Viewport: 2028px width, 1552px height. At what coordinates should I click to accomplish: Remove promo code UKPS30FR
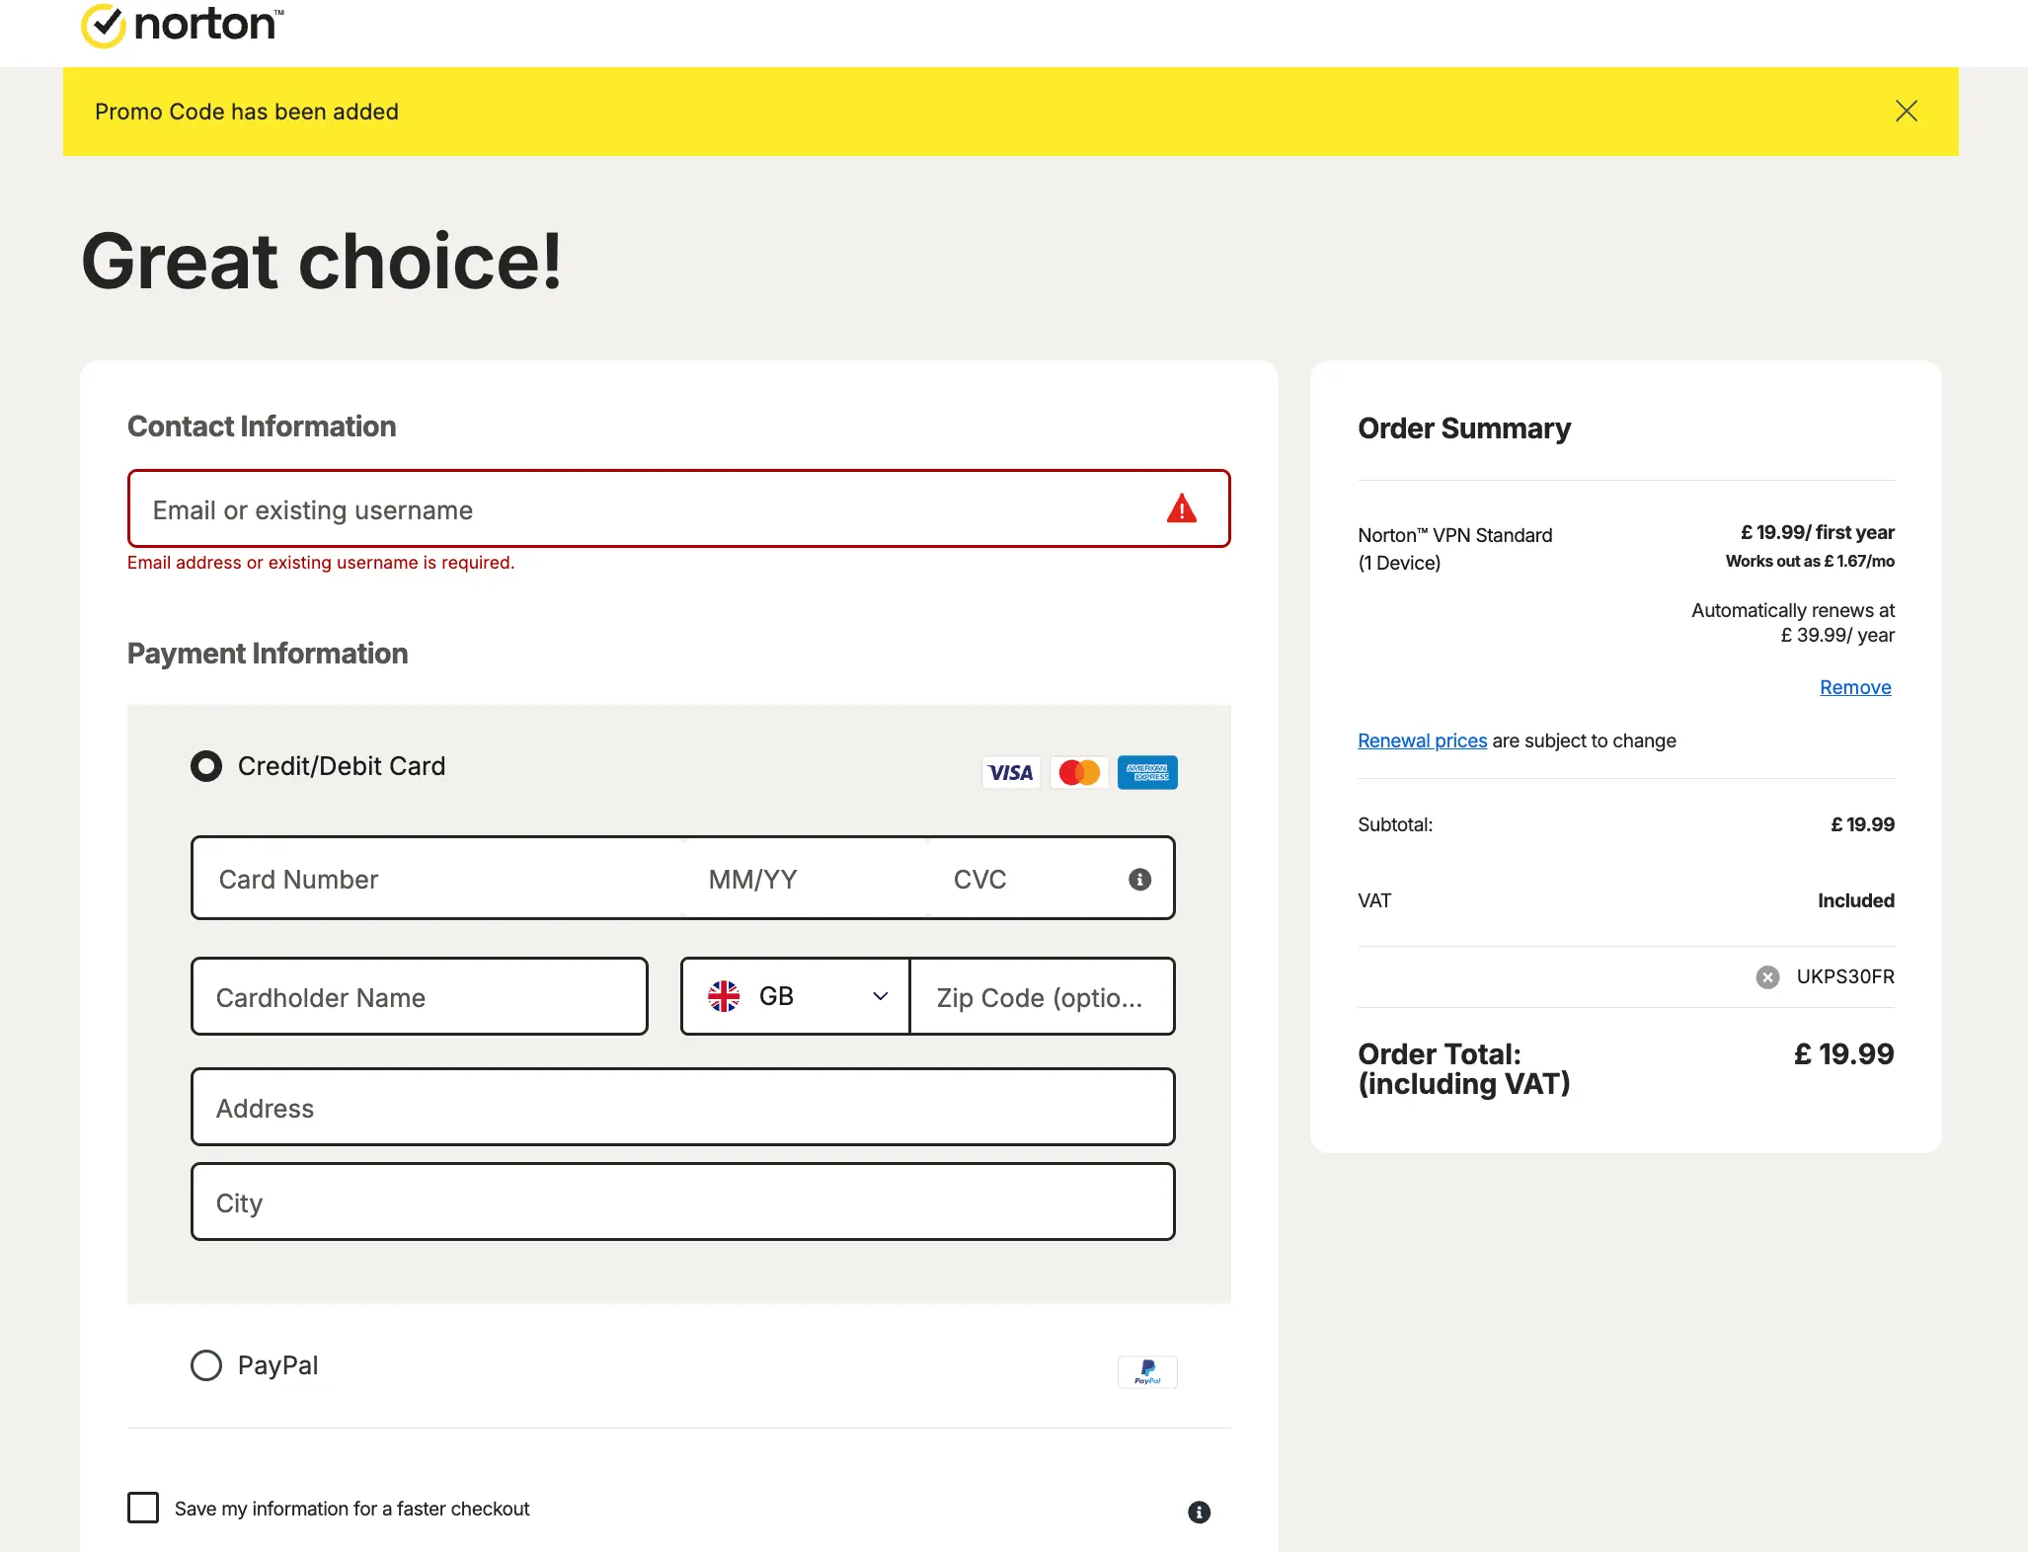[1767, 977]
